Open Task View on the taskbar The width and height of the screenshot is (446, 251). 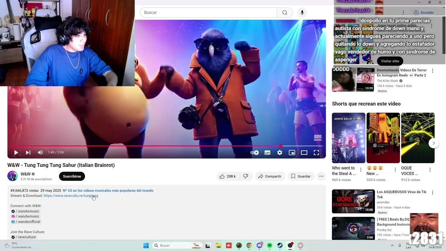[x=208, y=245]
